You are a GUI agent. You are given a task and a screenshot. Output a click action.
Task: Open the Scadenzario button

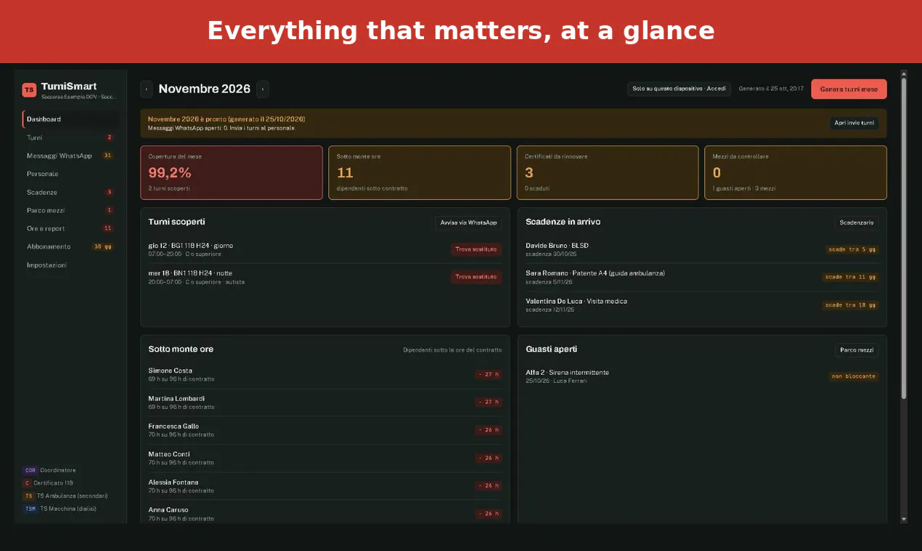857,223
